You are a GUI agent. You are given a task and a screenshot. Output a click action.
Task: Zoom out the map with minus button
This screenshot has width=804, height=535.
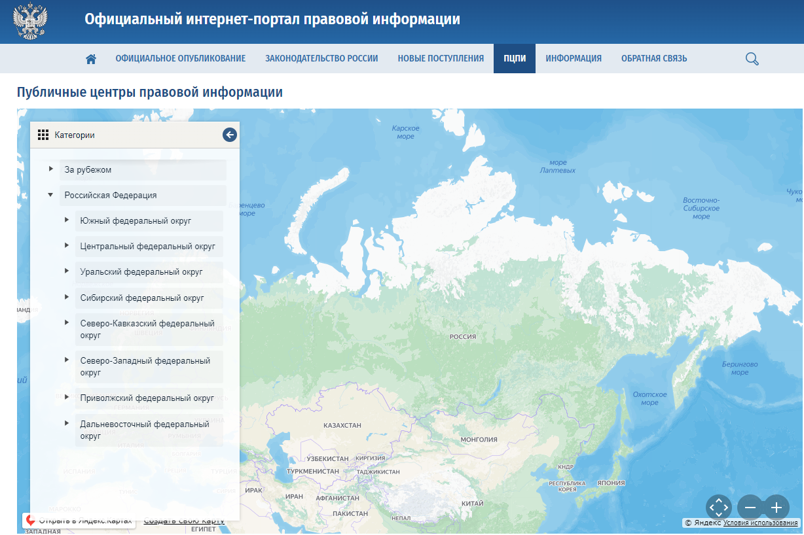tap(750, 508)
